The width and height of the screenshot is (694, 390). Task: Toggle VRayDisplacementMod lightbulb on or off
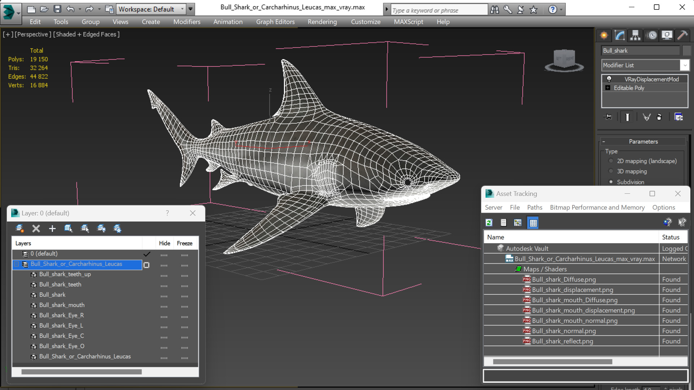pos(609,79)
